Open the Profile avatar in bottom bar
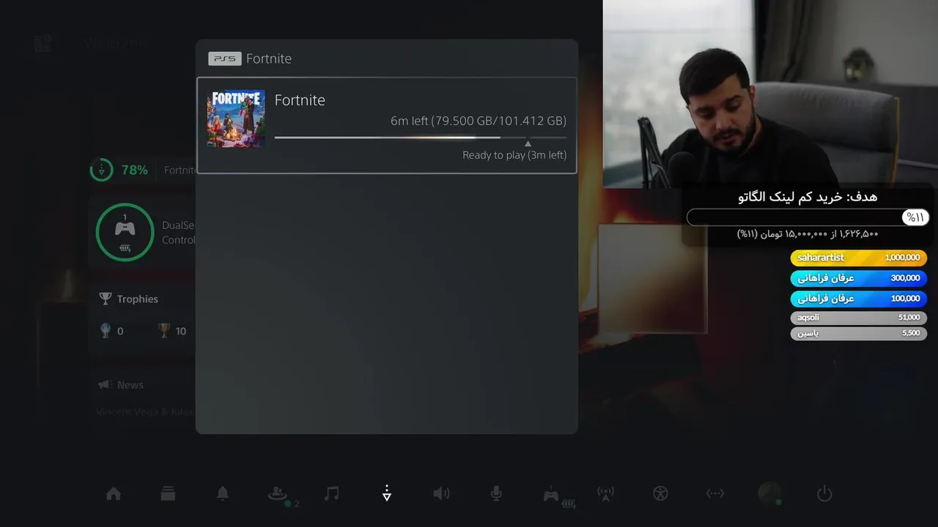 [769, 493]
